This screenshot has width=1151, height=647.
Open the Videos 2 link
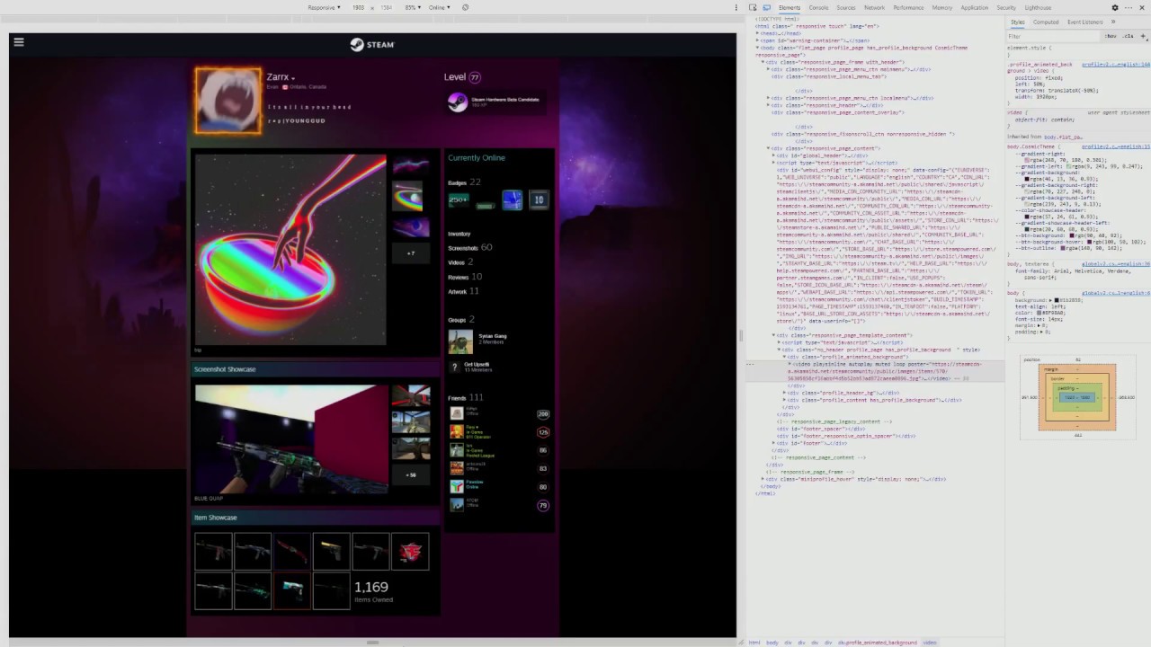[x=460, y=261]
